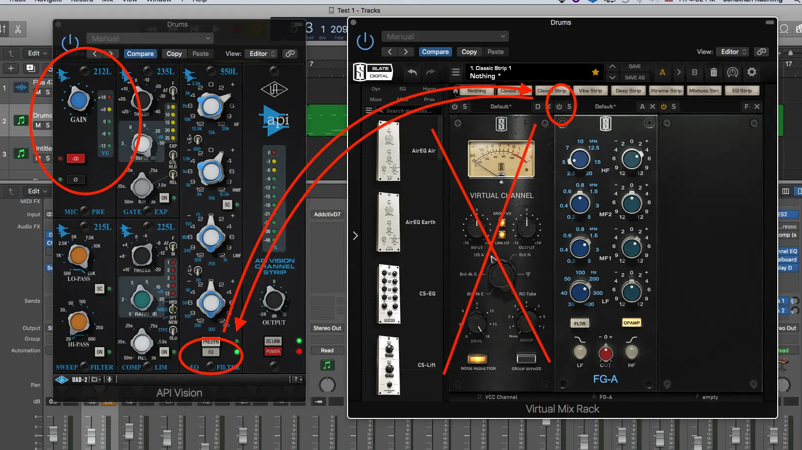
Task: Click the link icon in API Vision header
Action: pyautogui.click(x=290, y=54)
